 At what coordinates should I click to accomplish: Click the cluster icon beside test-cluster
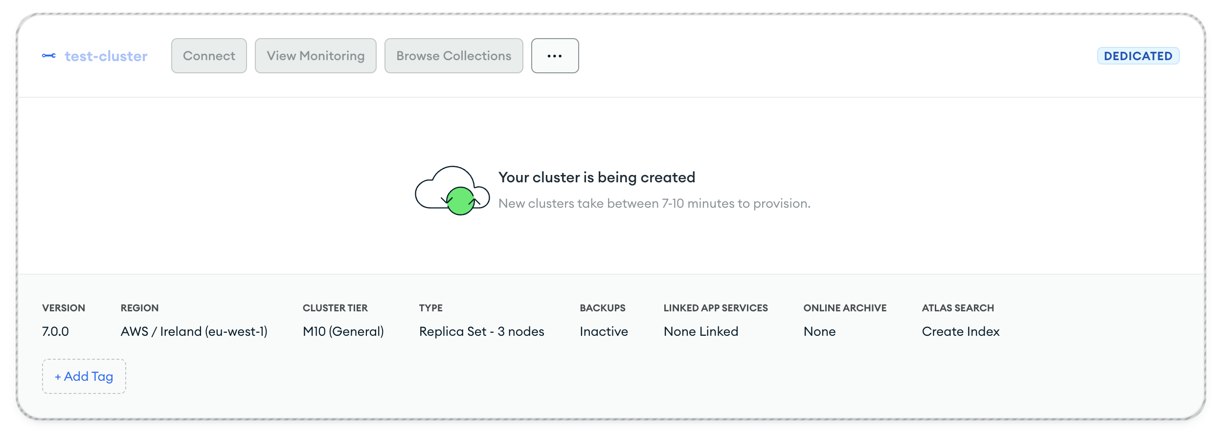click(x=49, y=56)
